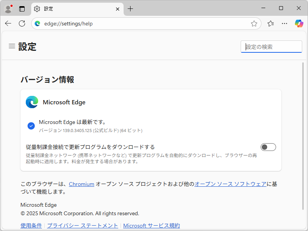Open the プライバシー ステートメント link
Image resolution: width=308 pixels, height=231 pixels.
[x=82, y=225]
